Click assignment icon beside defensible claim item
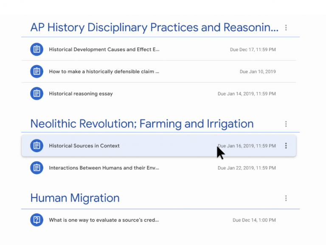This screenshot has height=245, width=326. 37,71
